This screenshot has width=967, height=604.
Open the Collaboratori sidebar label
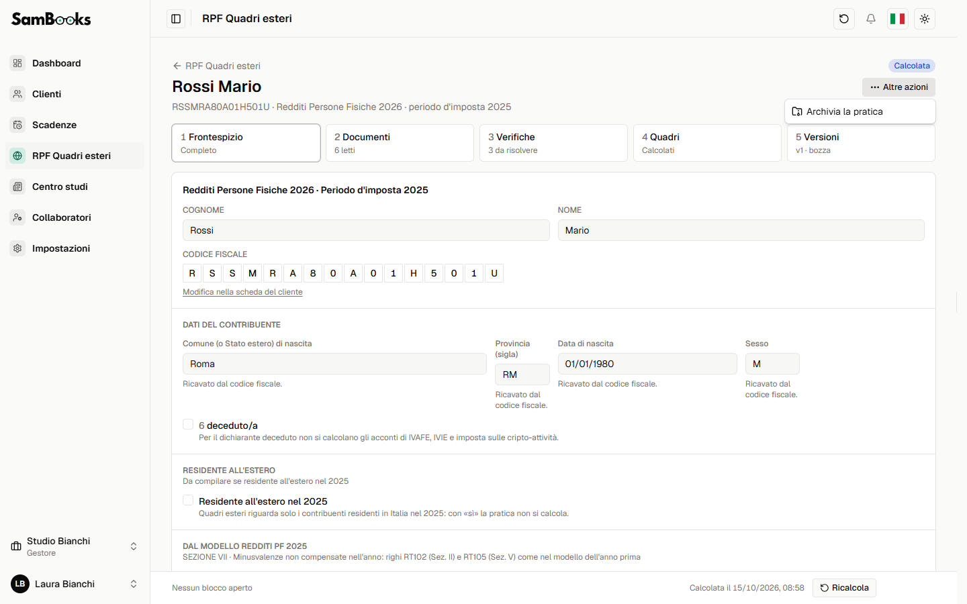click(62, 217)
